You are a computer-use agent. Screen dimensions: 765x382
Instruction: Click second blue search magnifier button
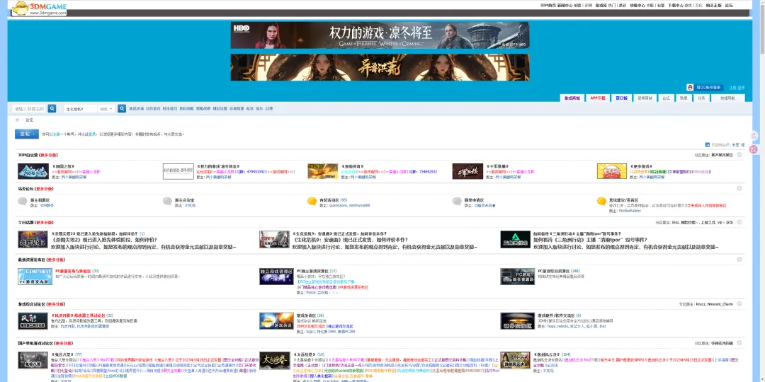tap(122, 109)
